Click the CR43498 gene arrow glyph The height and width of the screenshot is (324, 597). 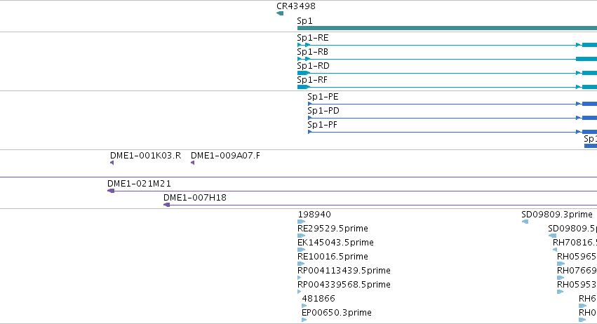pos(280,13)
